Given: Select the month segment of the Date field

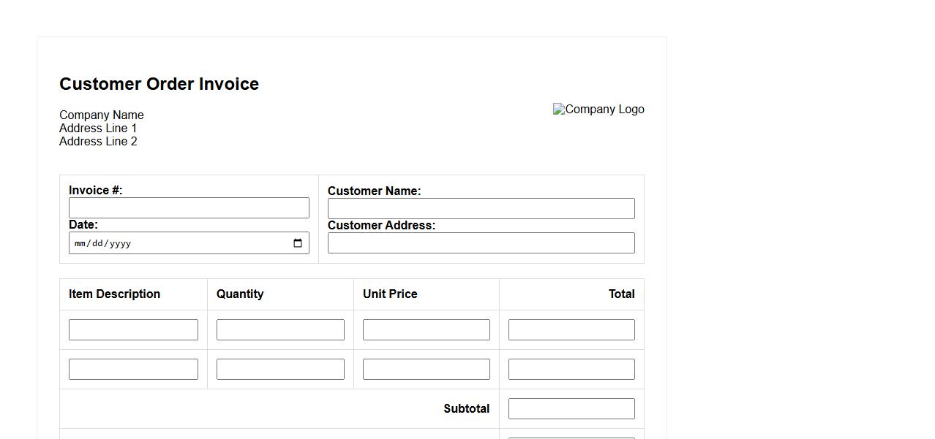Looking at the screenshot, I should point(80,244).
